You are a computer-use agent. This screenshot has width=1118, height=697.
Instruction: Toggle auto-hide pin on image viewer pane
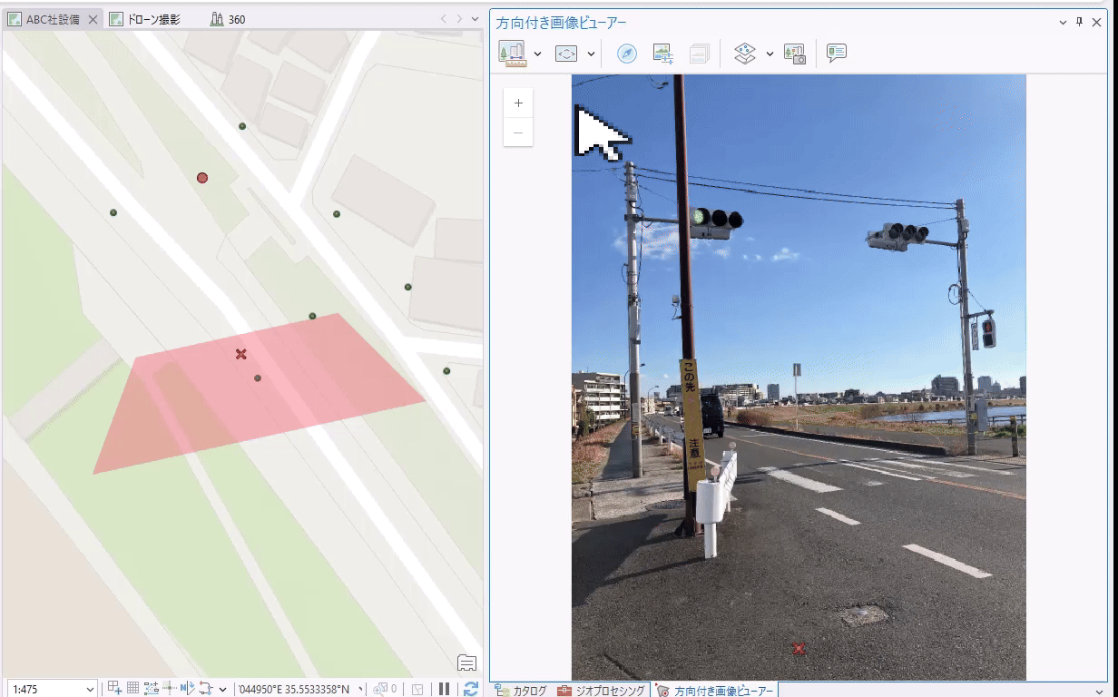[1079, 23]
